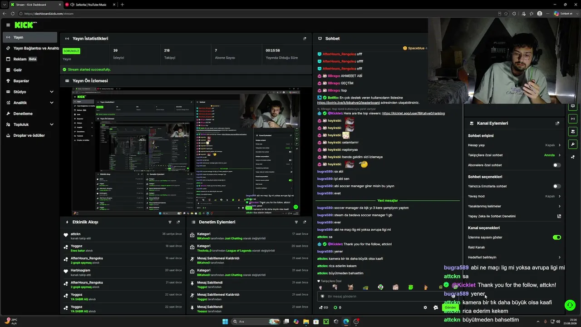Click the green support headset button
The height and width of the screenshot is (327, 581).
click(570, 305)
